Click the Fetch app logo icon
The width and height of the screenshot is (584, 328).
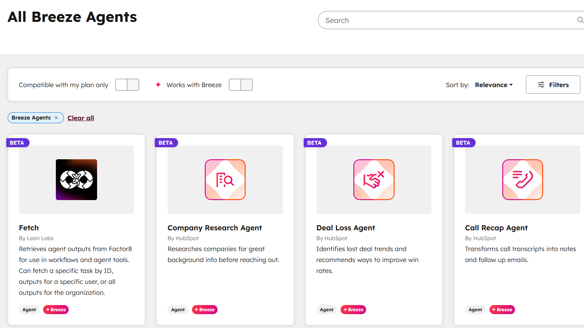coord(76,180)
